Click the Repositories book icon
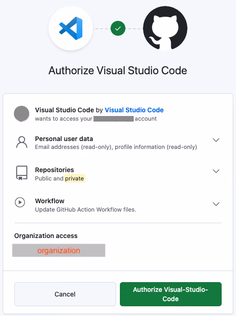Image resolution: width=236 pixels, height=316 pixels. (x=22, y=173)
